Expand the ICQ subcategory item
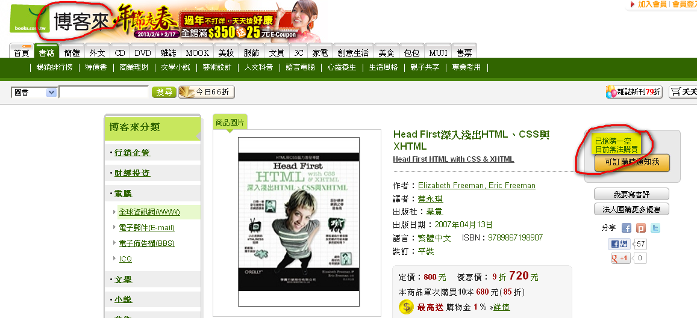 (125, 259)
